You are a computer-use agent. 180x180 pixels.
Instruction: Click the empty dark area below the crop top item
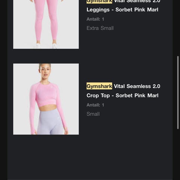pyautogui.click(x=90, y=157)
